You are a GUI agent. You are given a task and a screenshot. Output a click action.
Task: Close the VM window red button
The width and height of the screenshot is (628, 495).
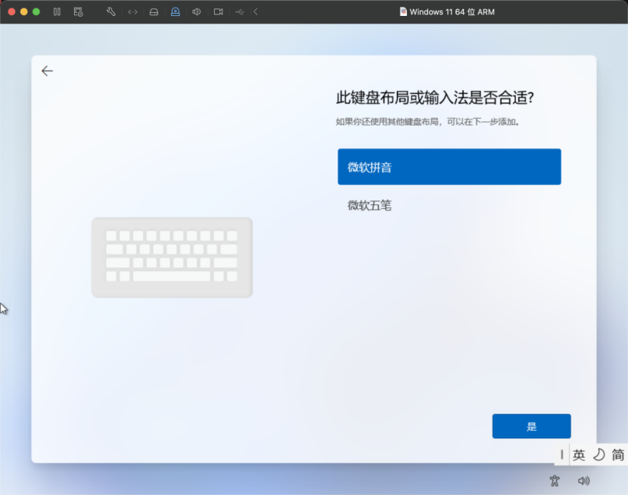11,11
